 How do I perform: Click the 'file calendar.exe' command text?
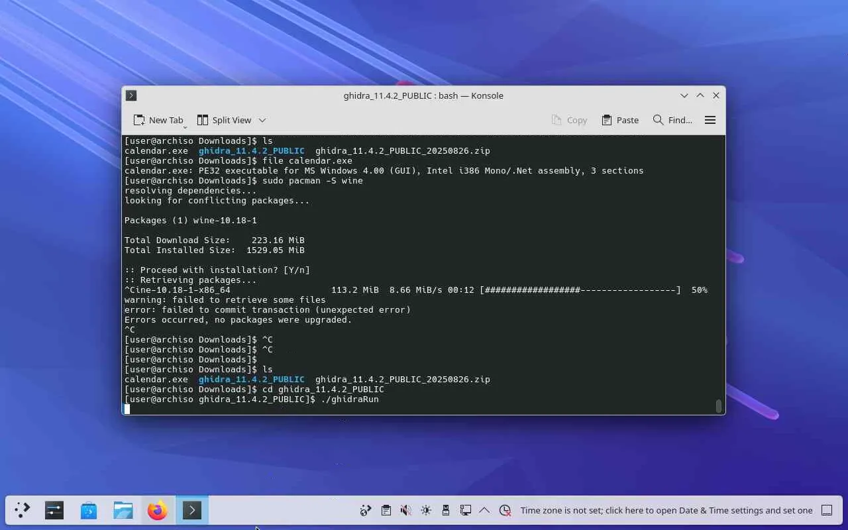point(307,161)
